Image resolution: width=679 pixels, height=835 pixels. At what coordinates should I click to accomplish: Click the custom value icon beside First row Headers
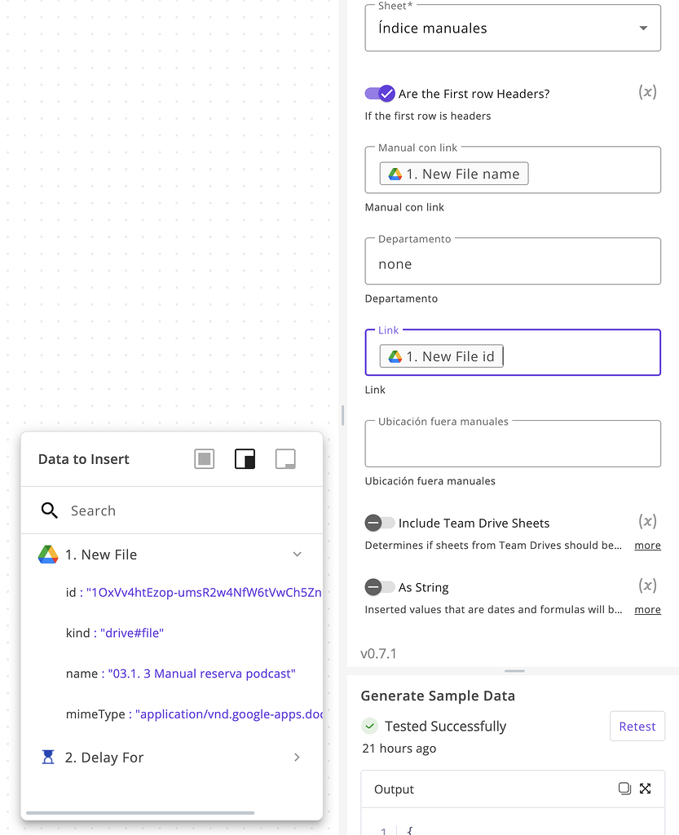(x=647, y=92)
